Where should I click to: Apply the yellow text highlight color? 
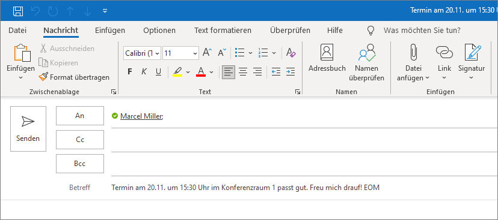tap(177, 71)
